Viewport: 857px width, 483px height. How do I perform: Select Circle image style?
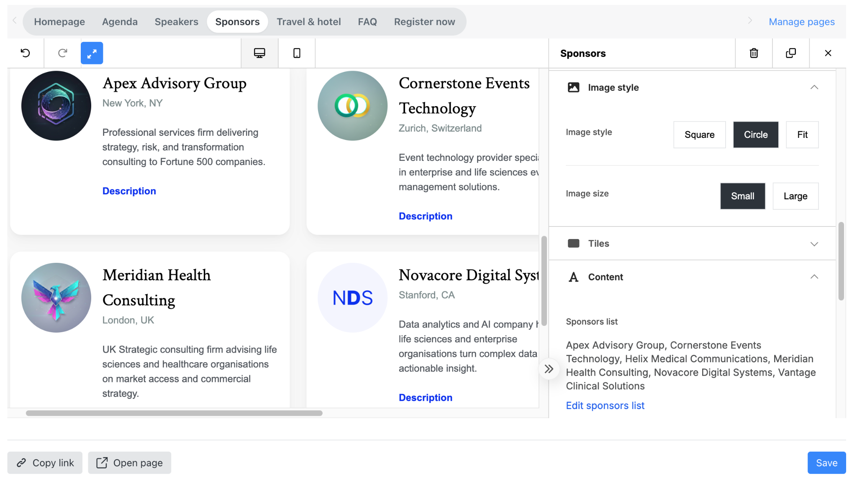click(756, 135)
